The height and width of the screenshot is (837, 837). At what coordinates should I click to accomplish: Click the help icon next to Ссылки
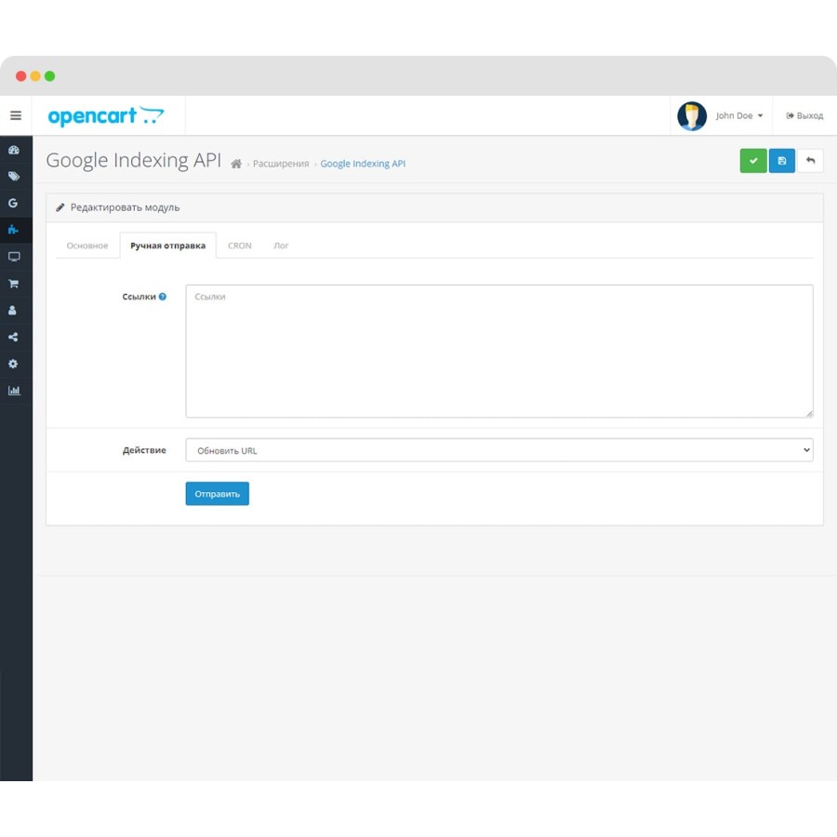coord(162,297)
